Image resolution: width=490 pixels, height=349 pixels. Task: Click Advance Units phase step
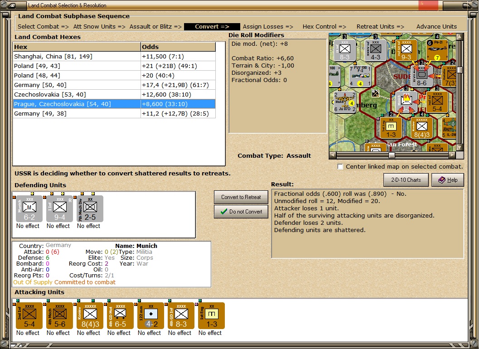pyautogui.click(x=437, y=27)
